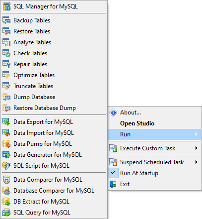Click the Exit door icon
This screenshot has width=202, height=219.
point(113,184)
